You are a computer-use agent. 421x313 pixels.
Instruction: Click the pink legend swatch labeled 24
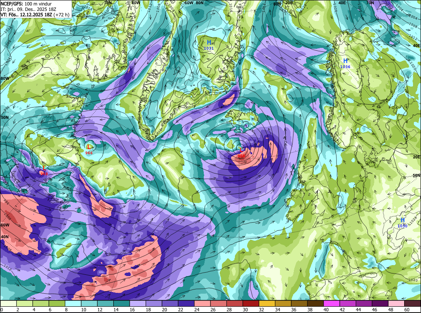203,303
